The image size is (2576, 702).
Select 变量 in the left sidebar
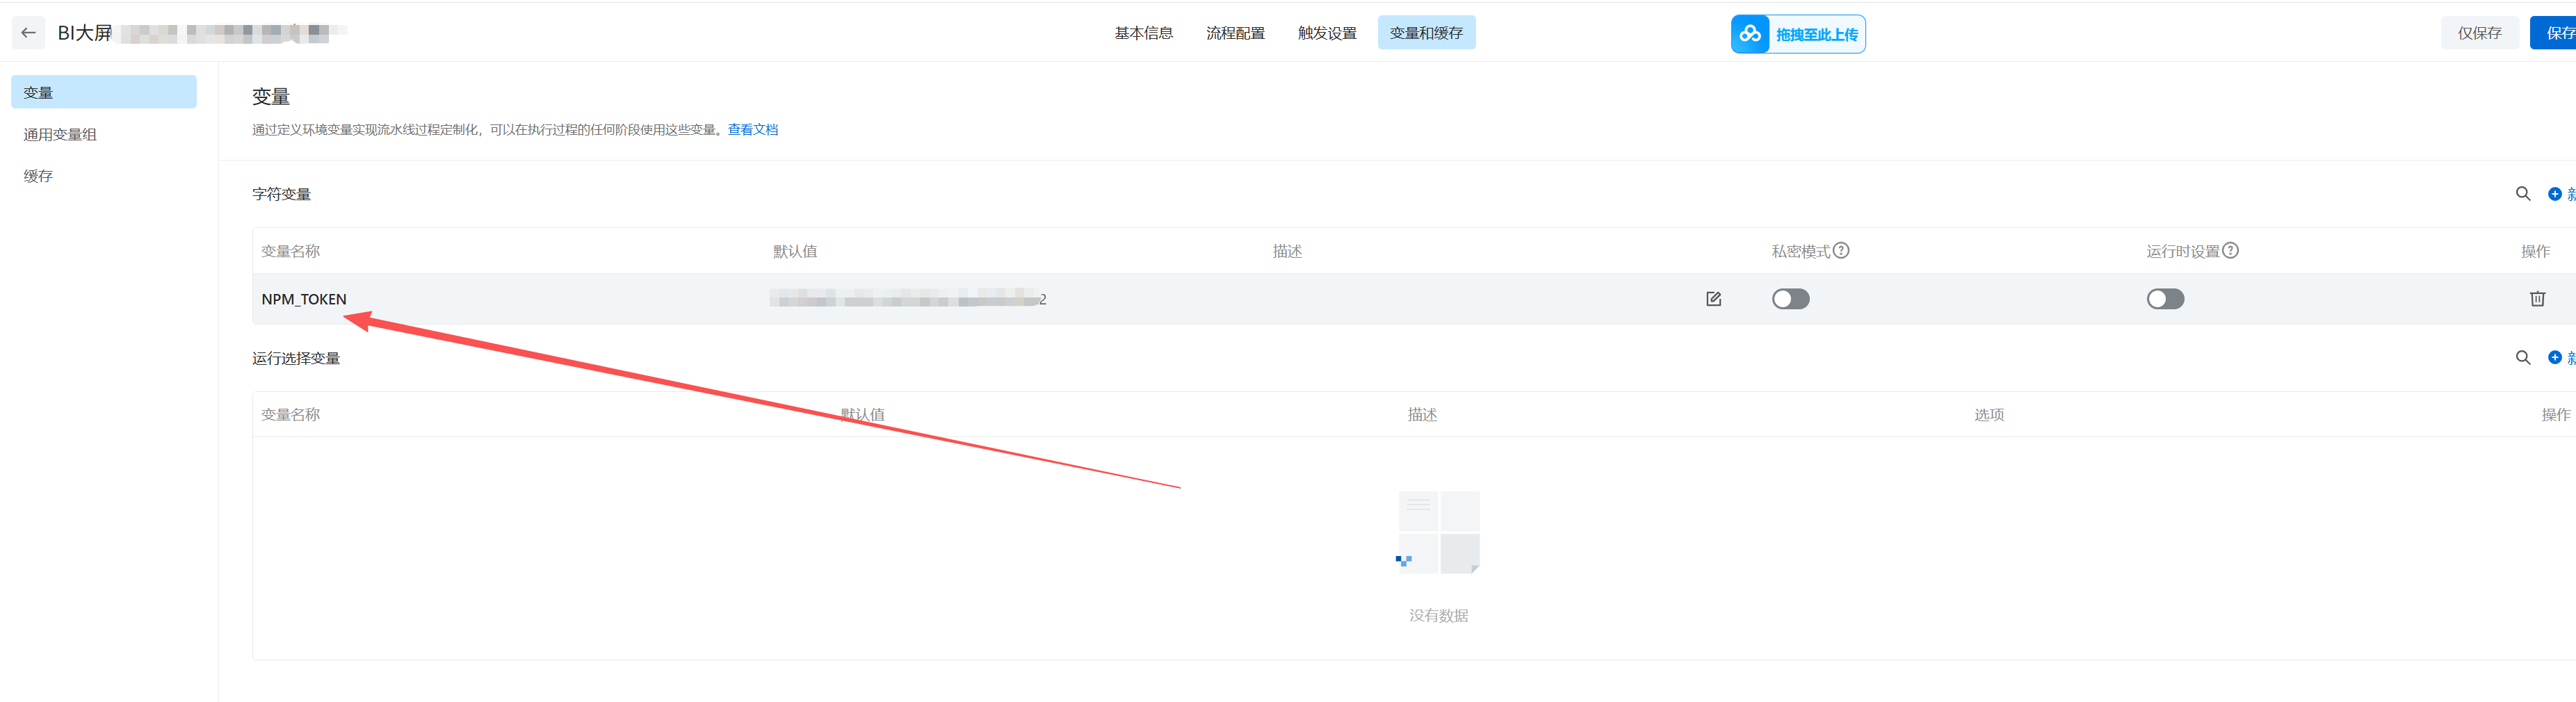tap(104, 92)
